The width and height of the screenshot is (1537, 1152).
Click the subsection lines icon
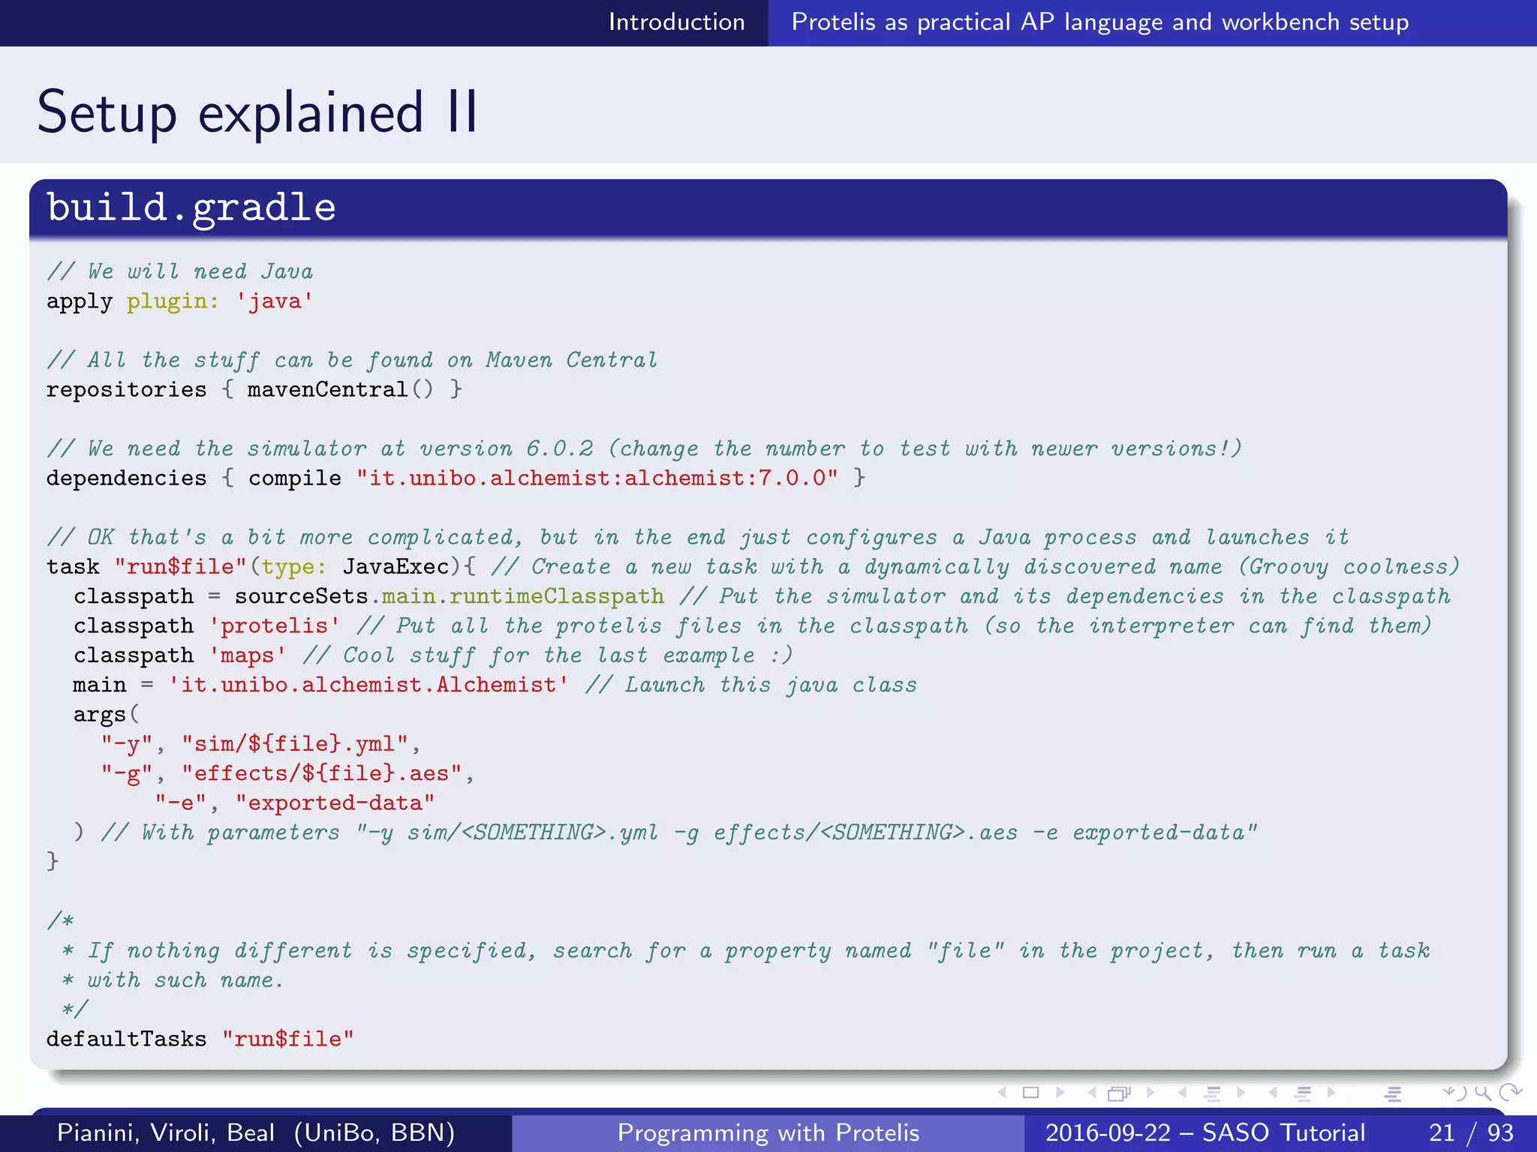pyautogui.click(x=1212, y=1093)
